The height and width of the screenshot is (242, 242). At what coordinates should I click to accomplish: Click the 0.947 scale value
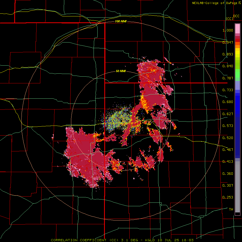pyautogui.click(x=228, y=42)
